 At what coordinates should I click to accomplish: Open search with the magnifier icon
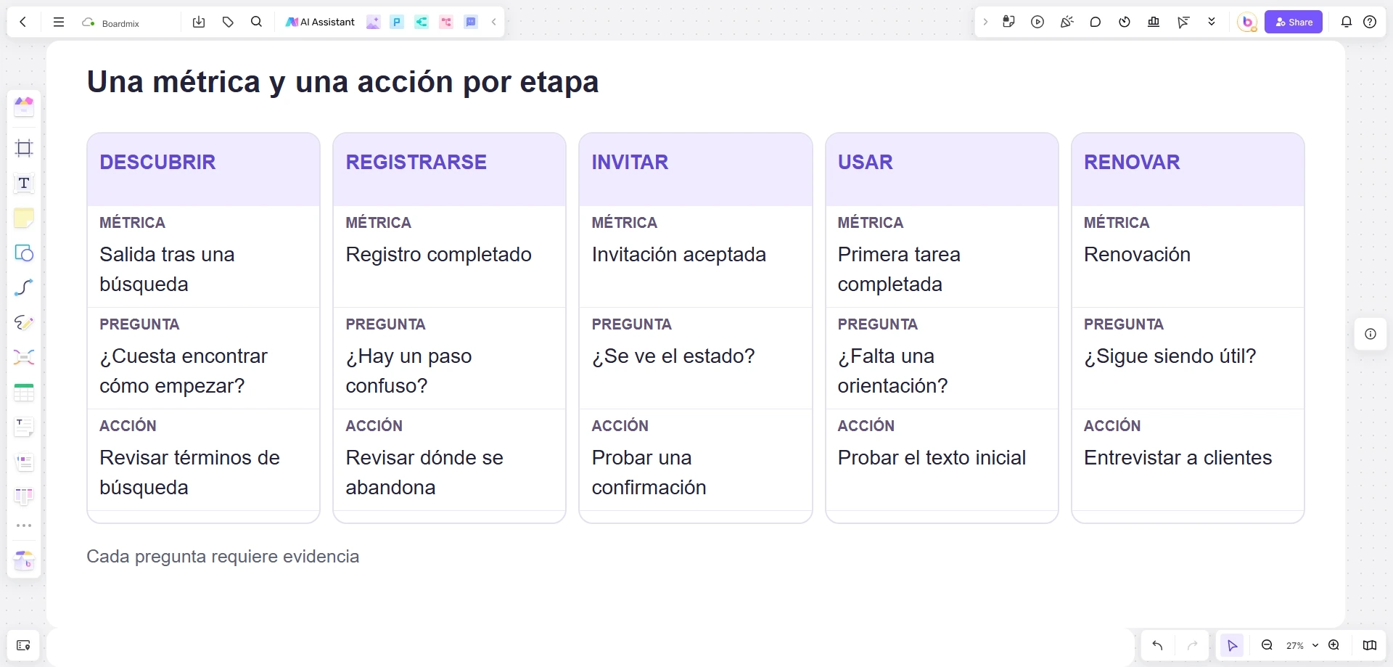click(256, 22)
